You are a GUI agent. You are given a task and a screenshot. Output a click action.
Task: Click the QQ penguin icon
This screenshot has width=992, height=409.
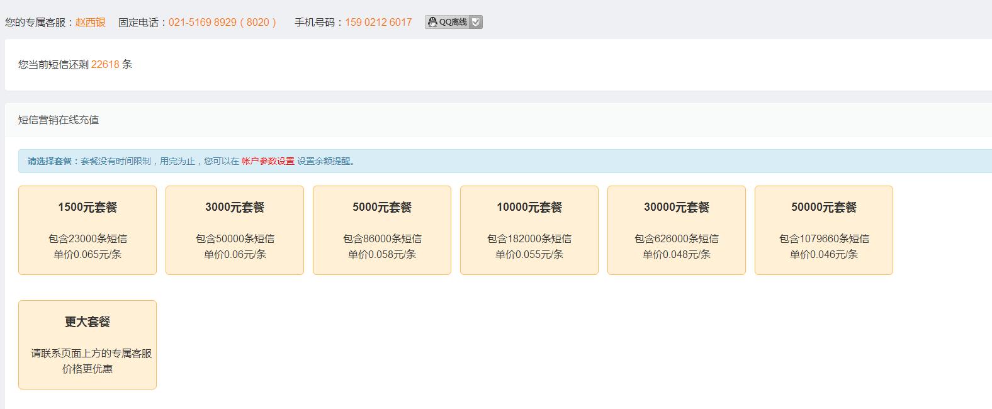(432, 22)
